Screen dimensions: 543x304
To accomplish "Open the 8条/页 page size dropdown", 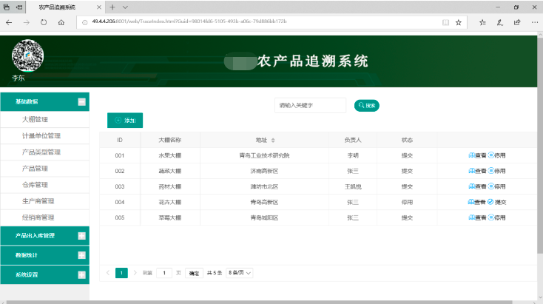I will (240, 273).
